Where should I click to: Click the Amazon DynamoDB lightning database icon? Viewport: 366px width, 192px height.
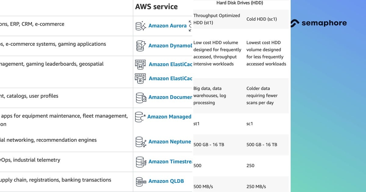[141, 46]
